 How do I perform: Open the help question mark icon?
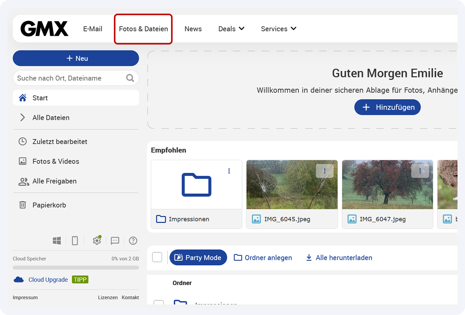pos(133,240)
